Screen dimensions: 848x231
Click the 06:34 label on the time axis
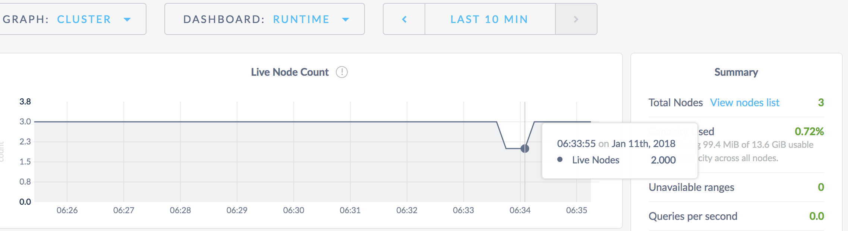[x=521, y=209]
